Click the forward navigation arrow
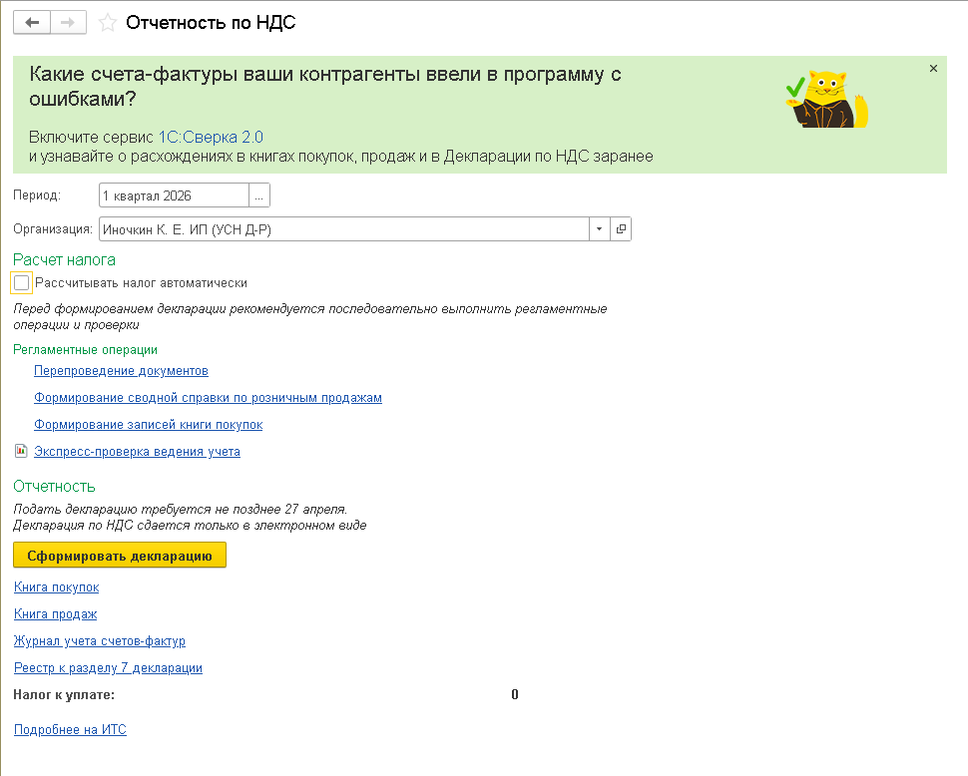The height and width of the screenshot is (776, 968). [x=68, y=22]
